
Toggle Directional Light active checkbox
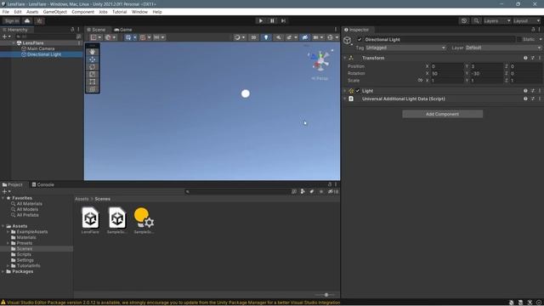tap(360, 40)
